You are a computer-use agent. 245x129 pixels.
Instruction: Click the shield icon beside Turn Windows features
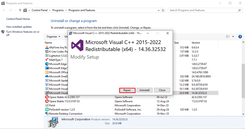(3, 32)
